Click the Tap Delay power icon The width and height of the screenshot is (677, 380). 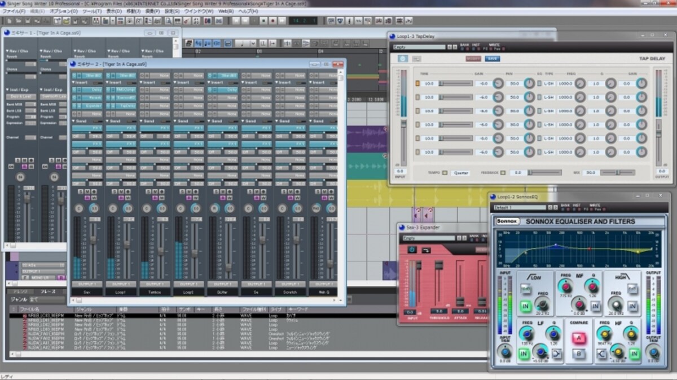point(402,59)
